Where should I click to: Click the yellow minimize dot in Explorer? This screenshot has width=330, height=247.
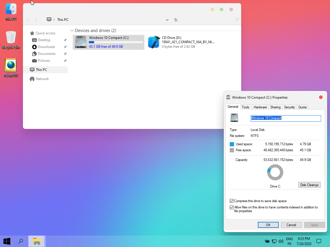pos(212,9)
